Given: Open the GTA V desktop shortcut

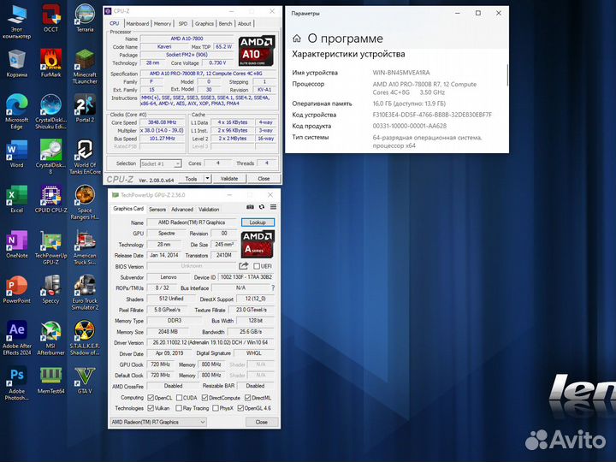Looking at the screenshot, I should [x=85, y=380].
